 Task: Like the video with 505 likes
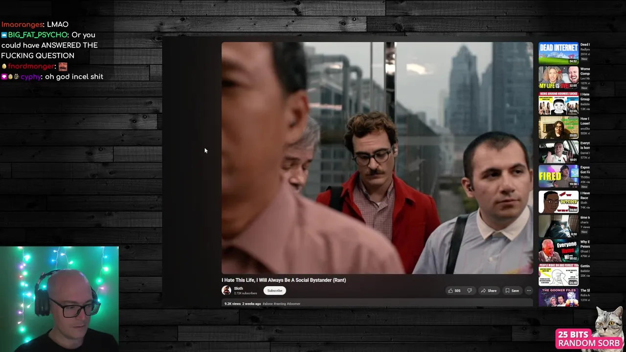coord(454,290)
